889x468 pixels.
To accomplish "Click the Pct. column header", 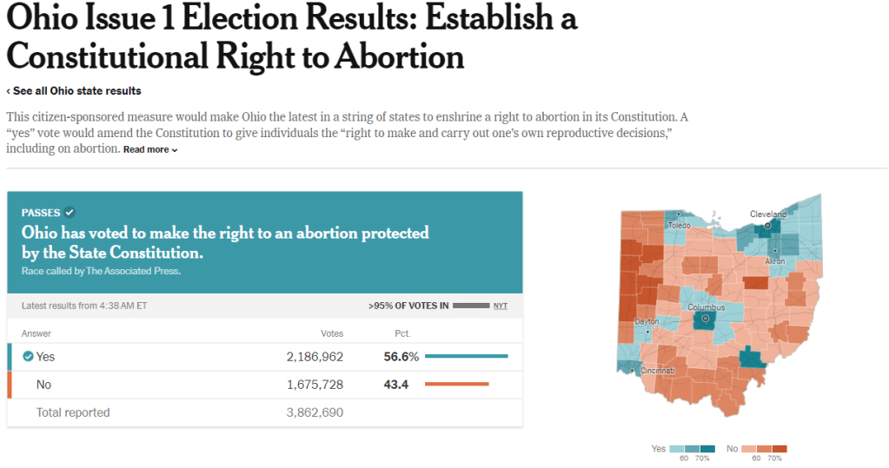I will pyautogui.click(x=402, y=333).
